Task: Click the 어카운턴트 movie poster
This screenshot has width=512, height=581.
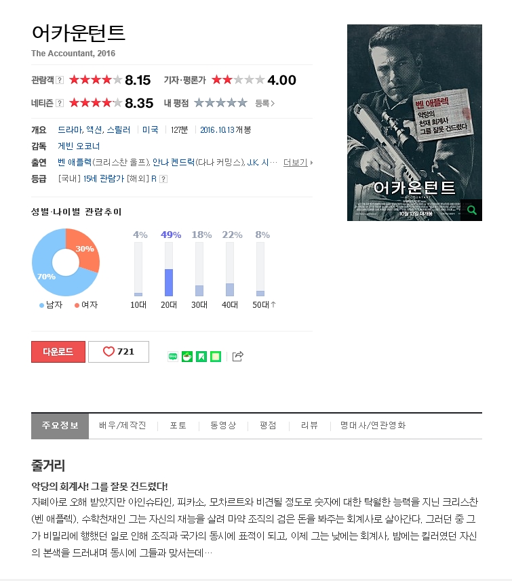Action: (414, 123)
